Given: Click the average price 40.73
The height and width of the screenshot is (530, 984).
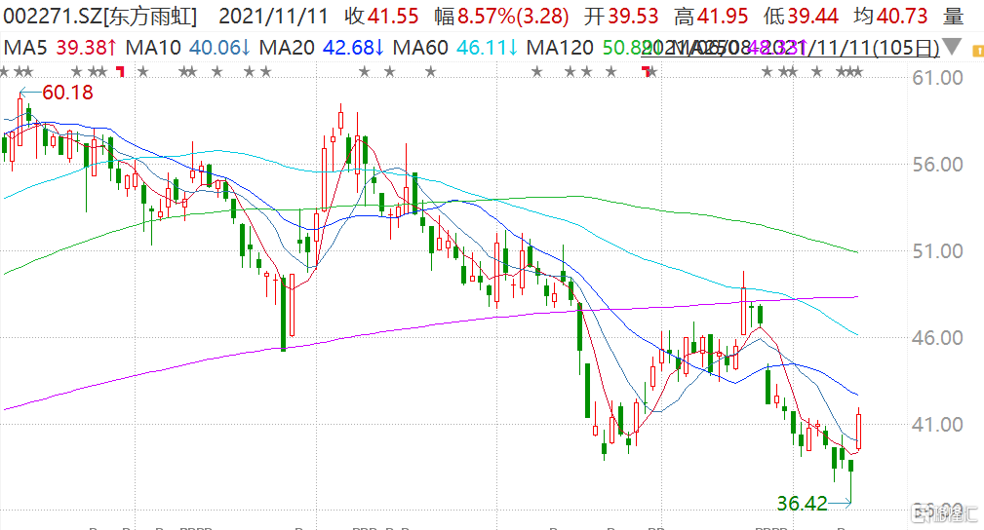Looking at the screenshot, I should (x=902, y=17).
